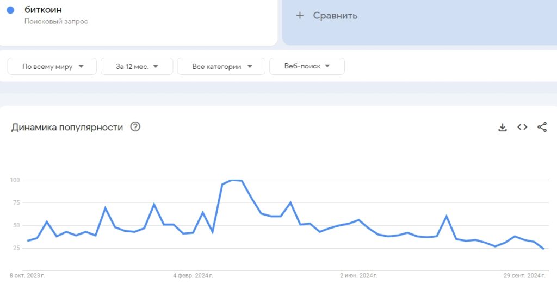Viewport: 557px width, 285px height.
Task: Open the Веб-поиск search type dropdown
Action: point(307,66)
